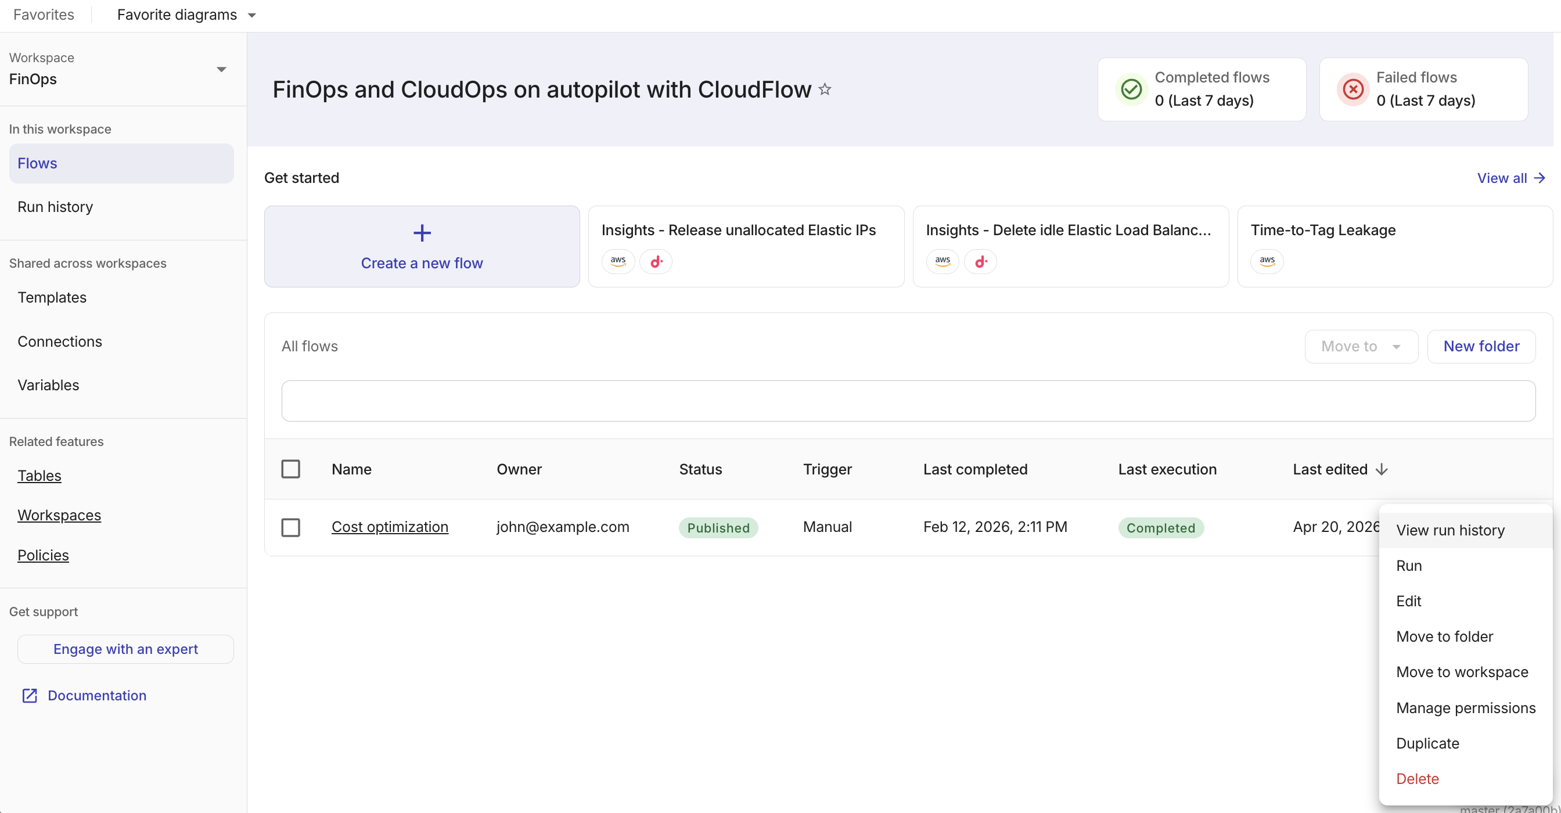
Task: Click the flows search input field
Action: click(x=908, y=401)
